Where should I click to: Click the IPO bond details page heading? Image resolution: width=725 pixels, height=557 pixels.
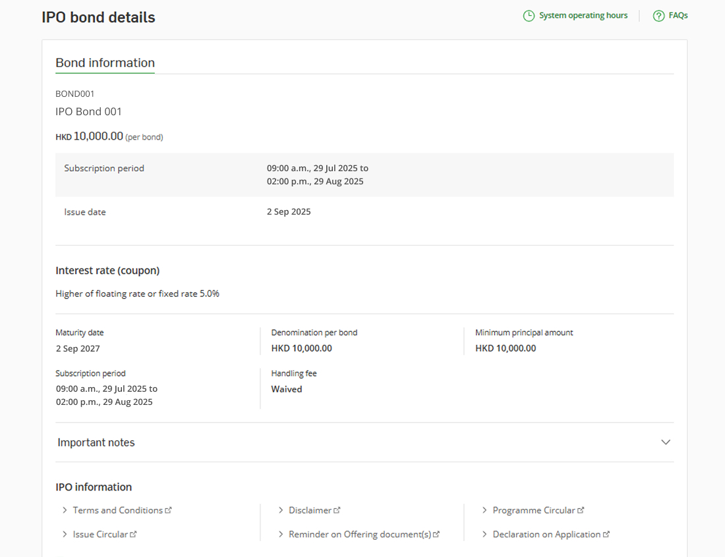(x=99, y=18)
